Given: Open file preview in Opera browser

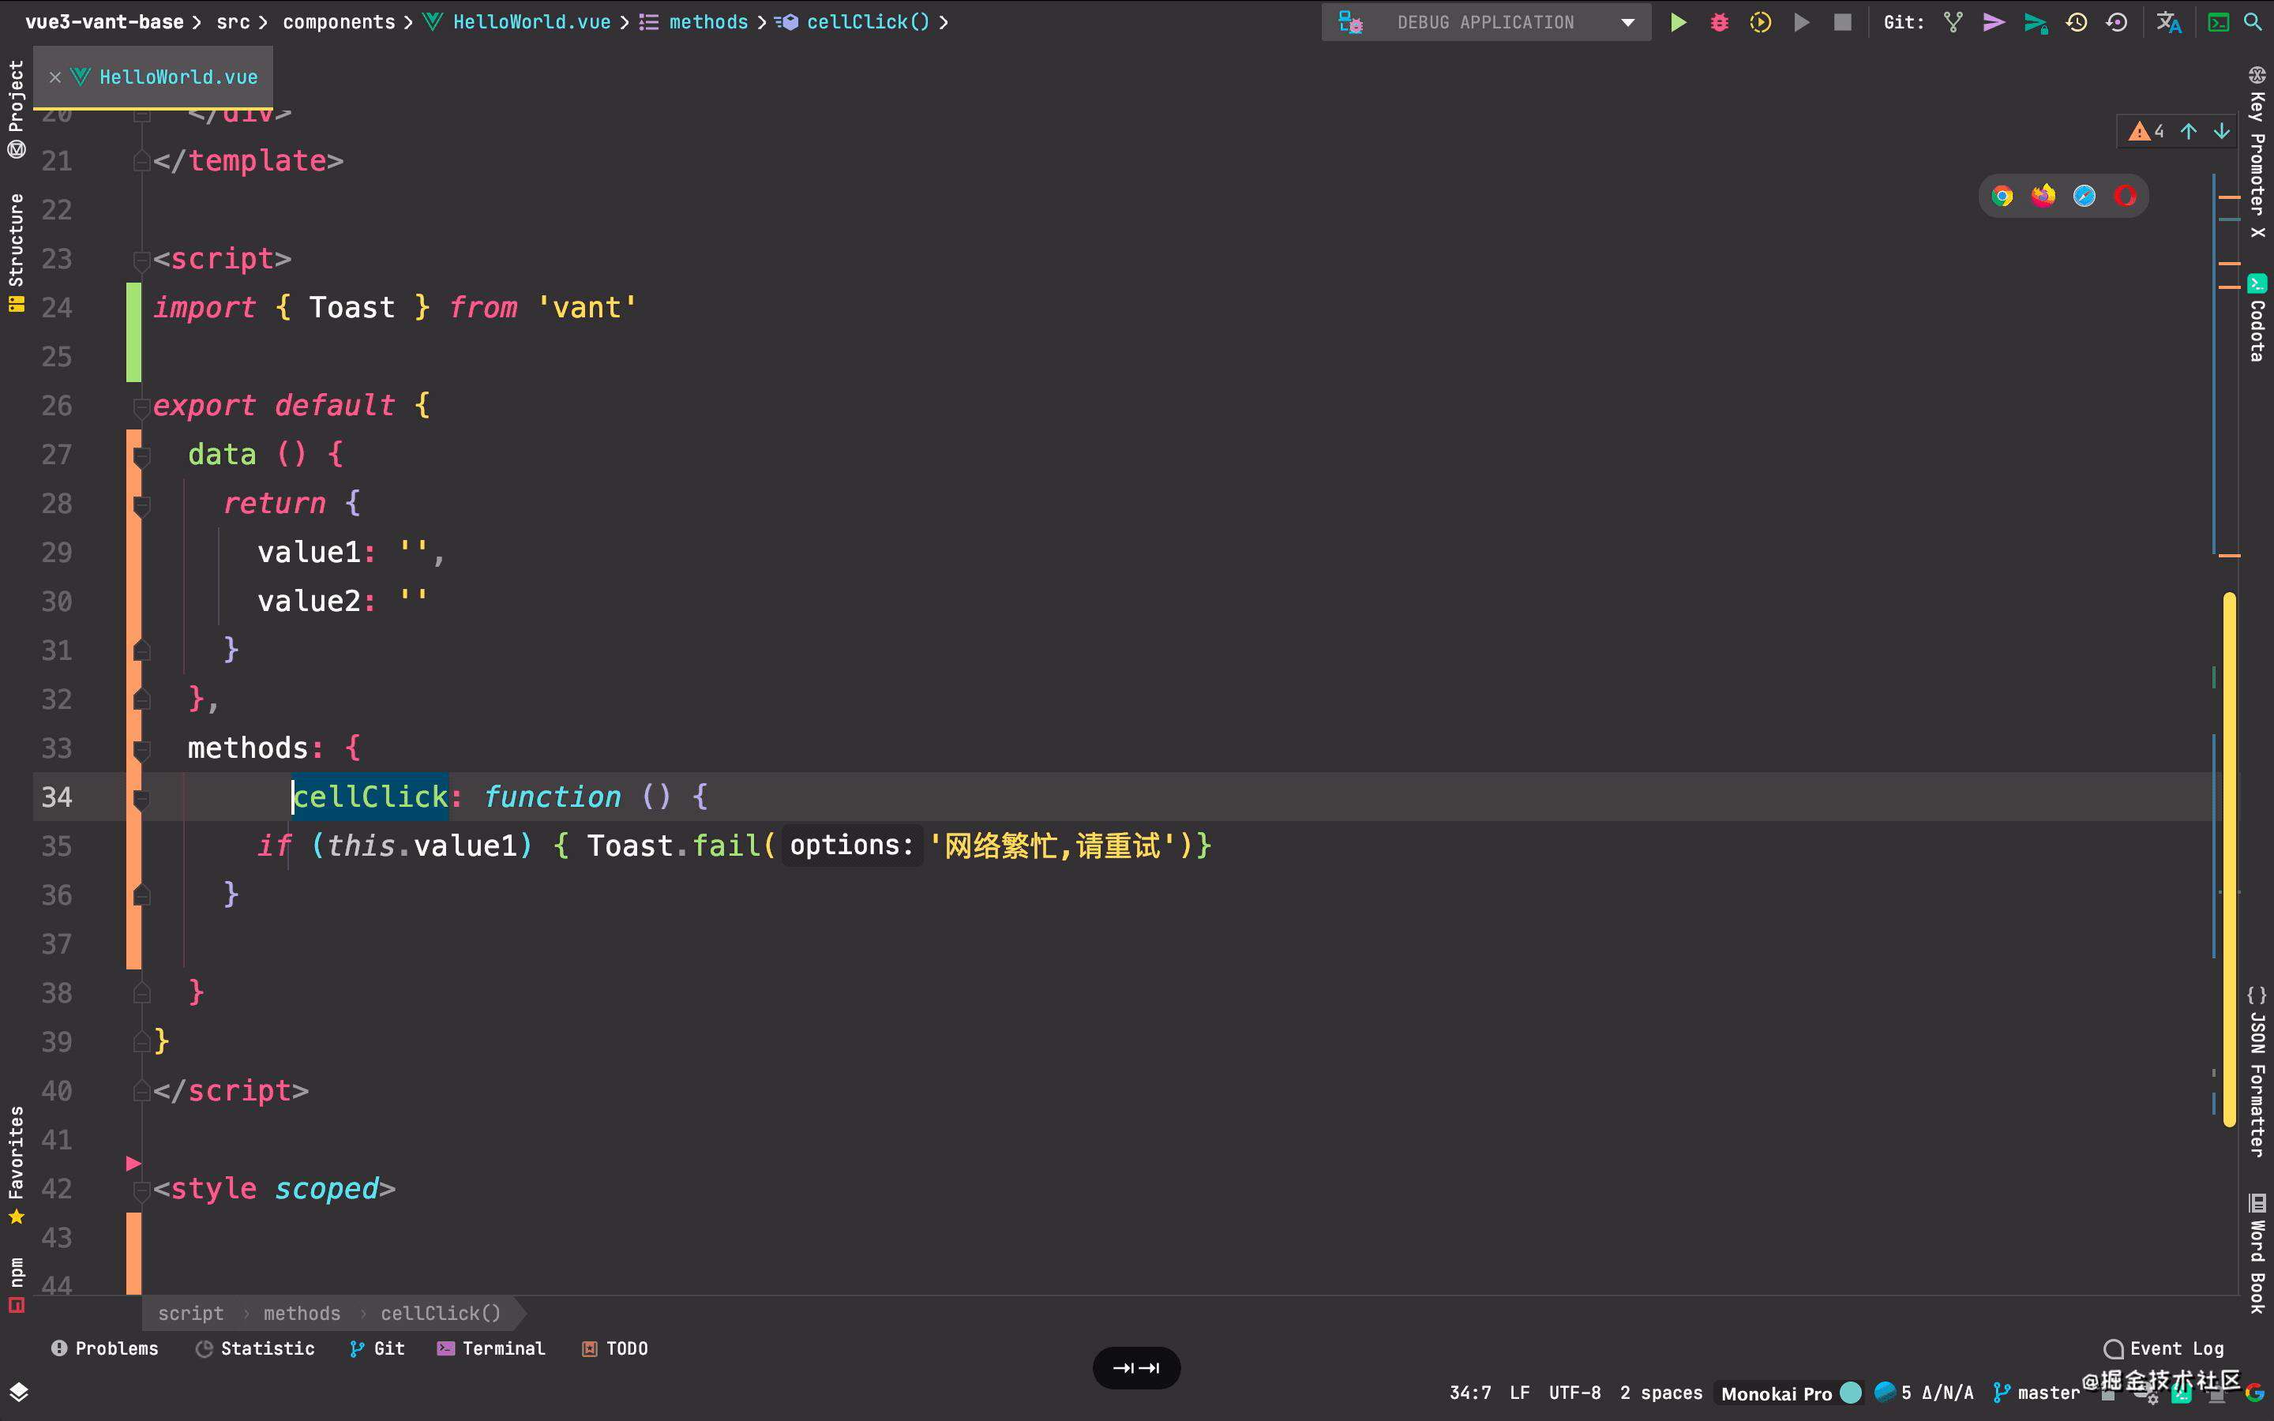Looking at the screenshot, I should [x=2125, y=196].
